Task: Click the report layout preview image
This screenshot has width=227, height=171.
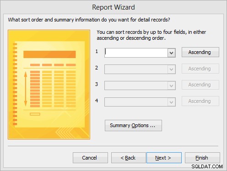Action: 49,85
